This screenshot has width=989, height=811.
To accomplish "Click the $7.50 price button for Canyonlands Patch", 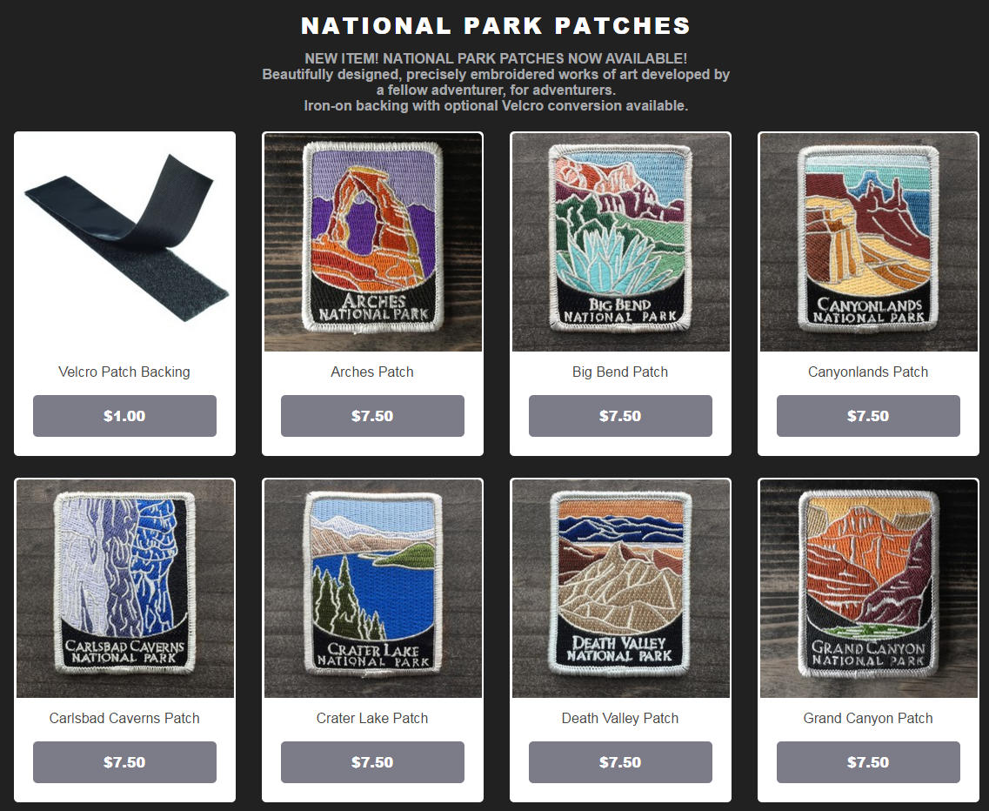I will (x=869, y=416).
